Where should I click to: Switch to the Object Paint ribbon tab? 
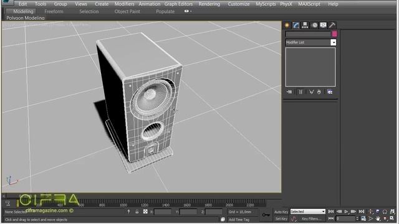(x=127, y=11)
